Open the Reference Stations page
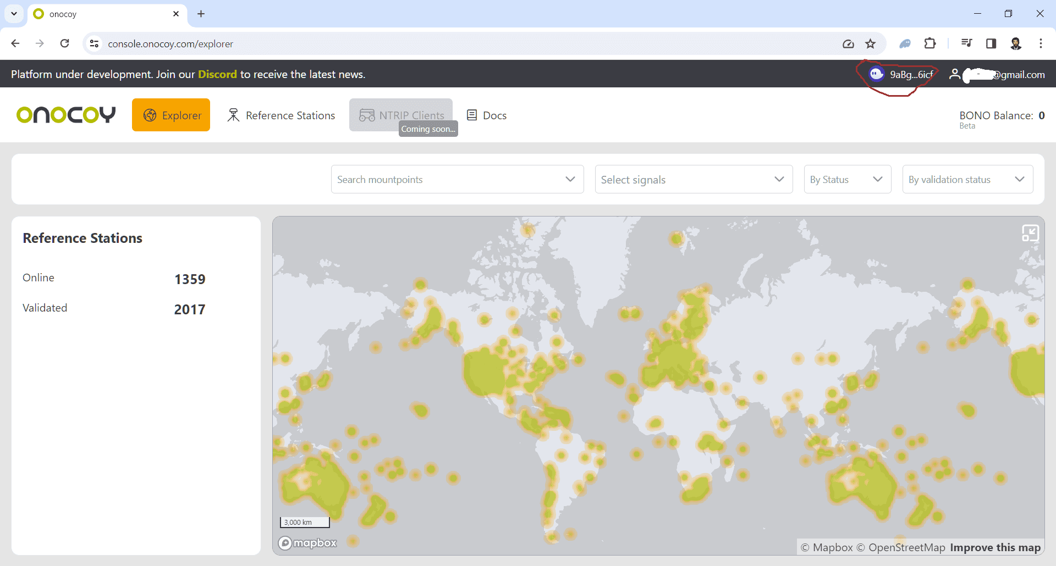Screen dimensions: 1056x566 281,115
